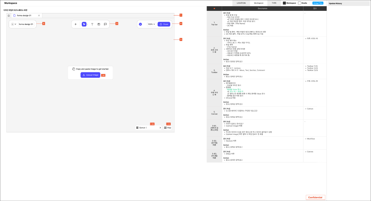371x201 pixels.
Task: Expand the Queue chevron arrow
Action: (x=160, y=128)
